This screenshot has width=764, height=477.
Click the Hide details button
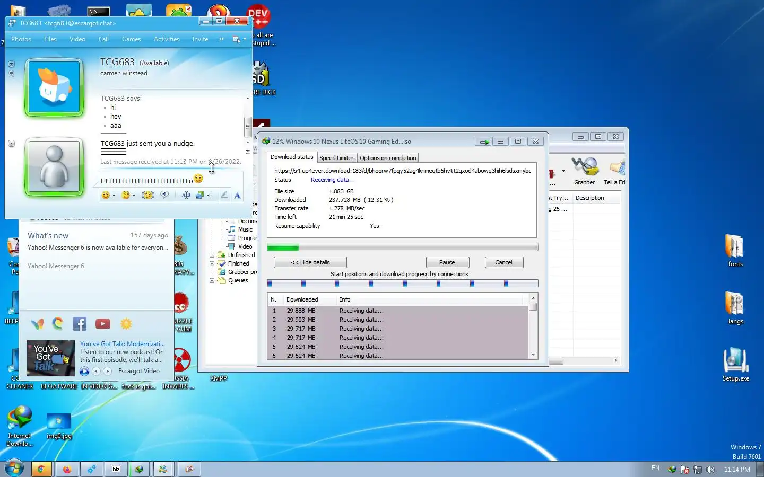click(x=310, y=262)
